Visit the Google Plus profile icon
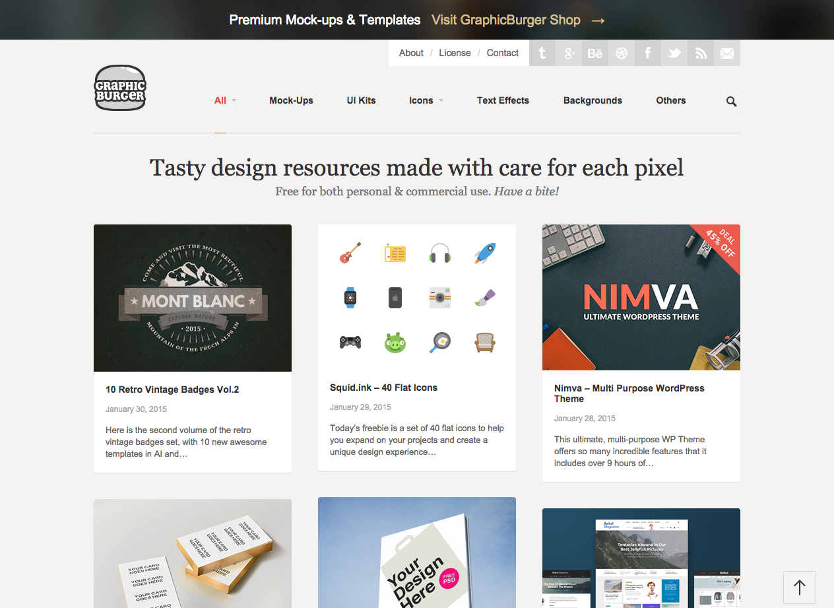 569,53
